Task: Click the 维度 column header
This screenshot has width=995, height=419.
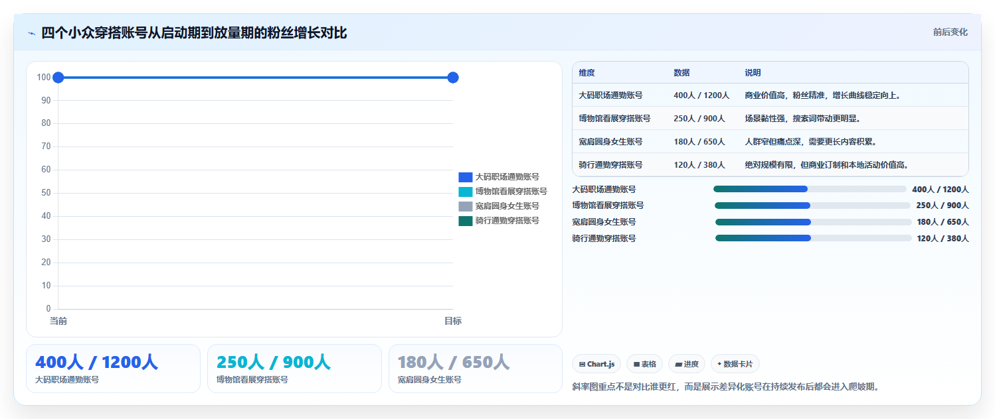Action: (x=587, y=73)
